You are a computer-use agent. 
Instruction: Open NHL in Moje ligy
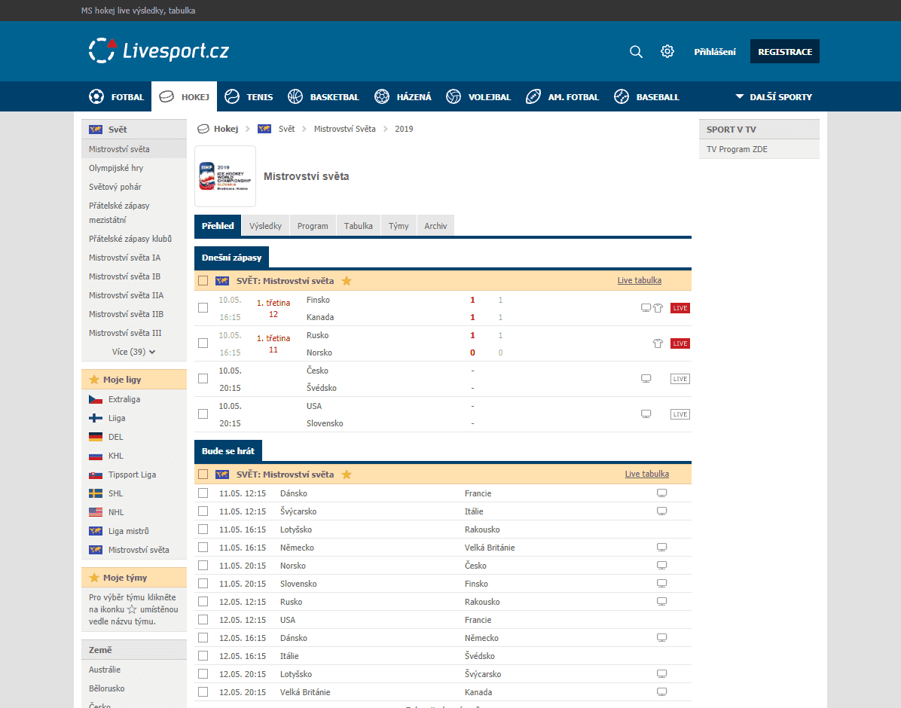(116, 512)
